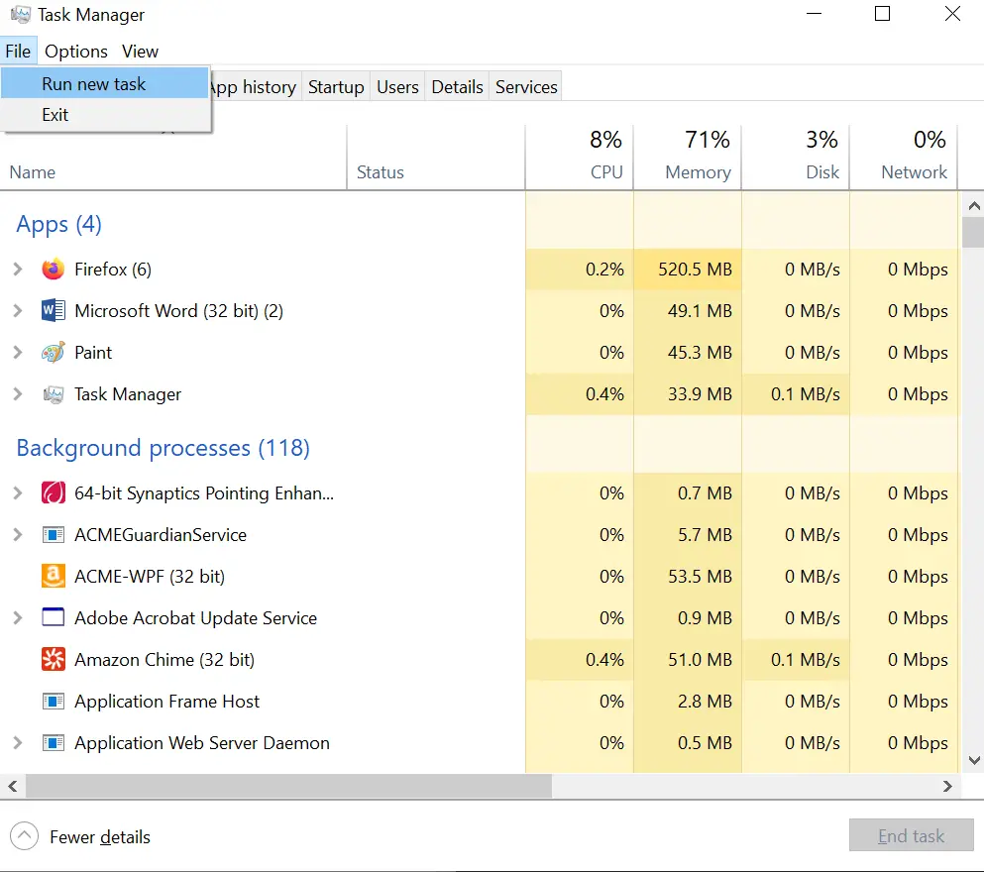Click the Microsoft Word icon

pyautogui.click(x=54, y=310)
